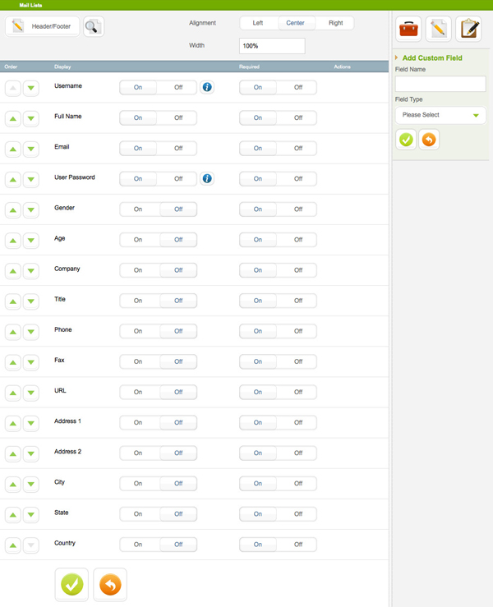Click the pencil and paper icon
The width and height of the screenshot is (493, 607).
click(439, 30)
